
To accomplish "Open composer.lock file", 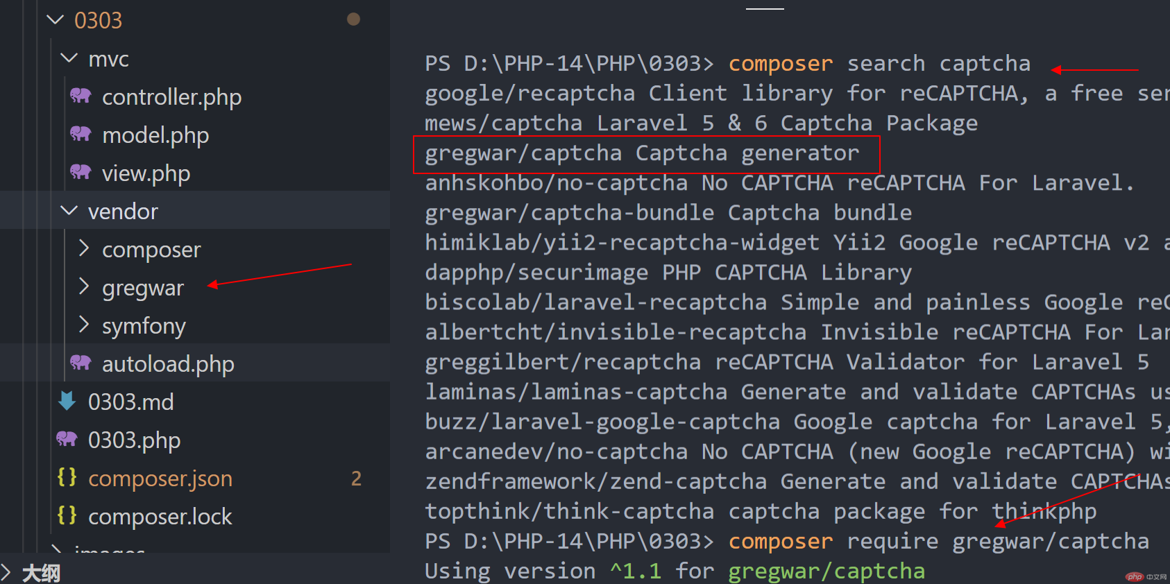I will 160,517.
